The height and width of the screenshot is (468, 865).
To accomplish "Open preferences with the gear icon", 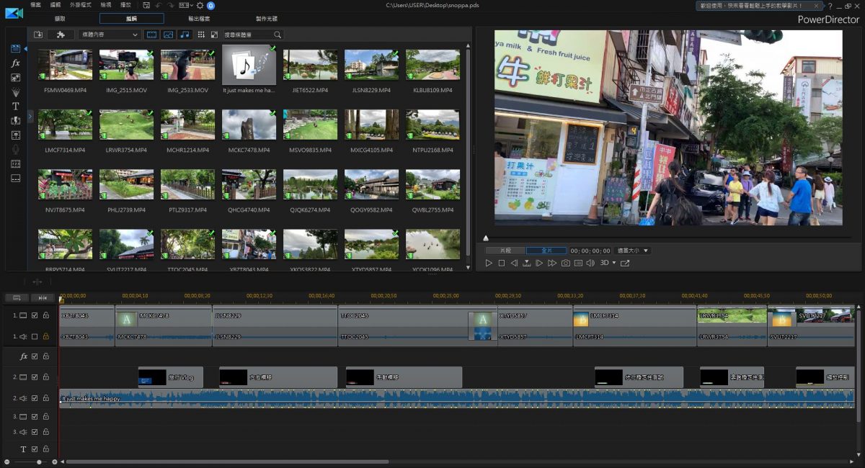I will pos(200,5).
